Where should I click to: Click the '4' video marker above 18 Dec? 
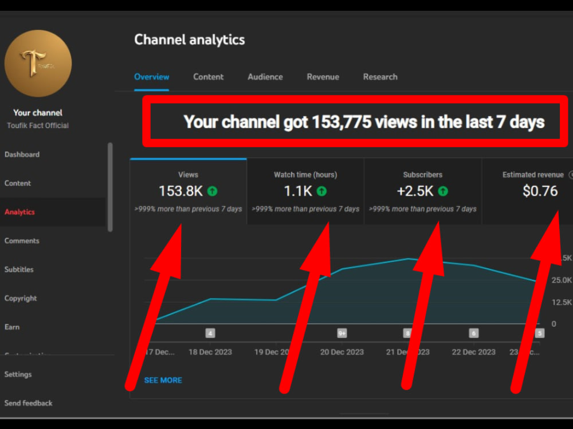pyautogui.click(x=210, y=332)
